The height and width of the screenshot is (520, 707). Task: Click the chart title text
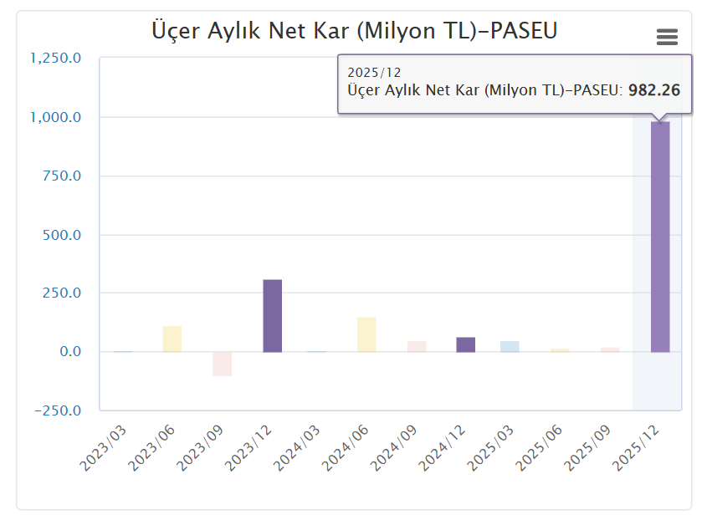354,31
